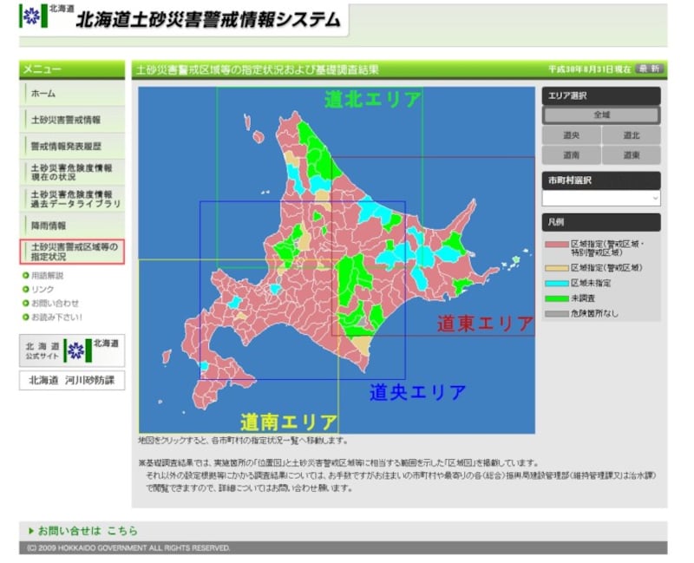This screenshot has width=694, height=563.
Task: Click the こちら contact link in footer
Action: [x=122, y=530]
